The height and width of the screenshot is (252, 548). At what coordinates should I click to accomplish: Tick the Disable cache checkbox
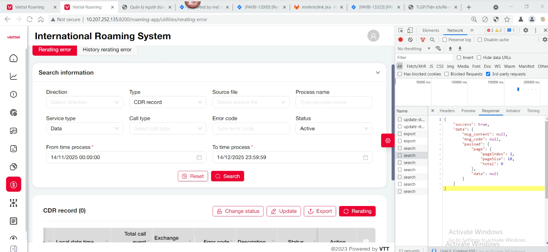[480, 40]
